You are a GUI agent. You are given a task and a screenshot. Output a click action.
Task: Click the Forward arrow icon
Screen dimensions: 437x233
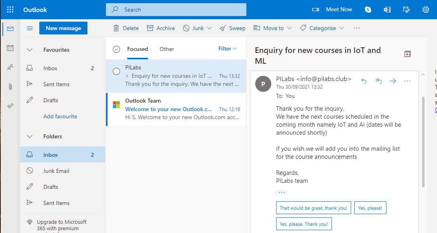[x=393, y=81]
